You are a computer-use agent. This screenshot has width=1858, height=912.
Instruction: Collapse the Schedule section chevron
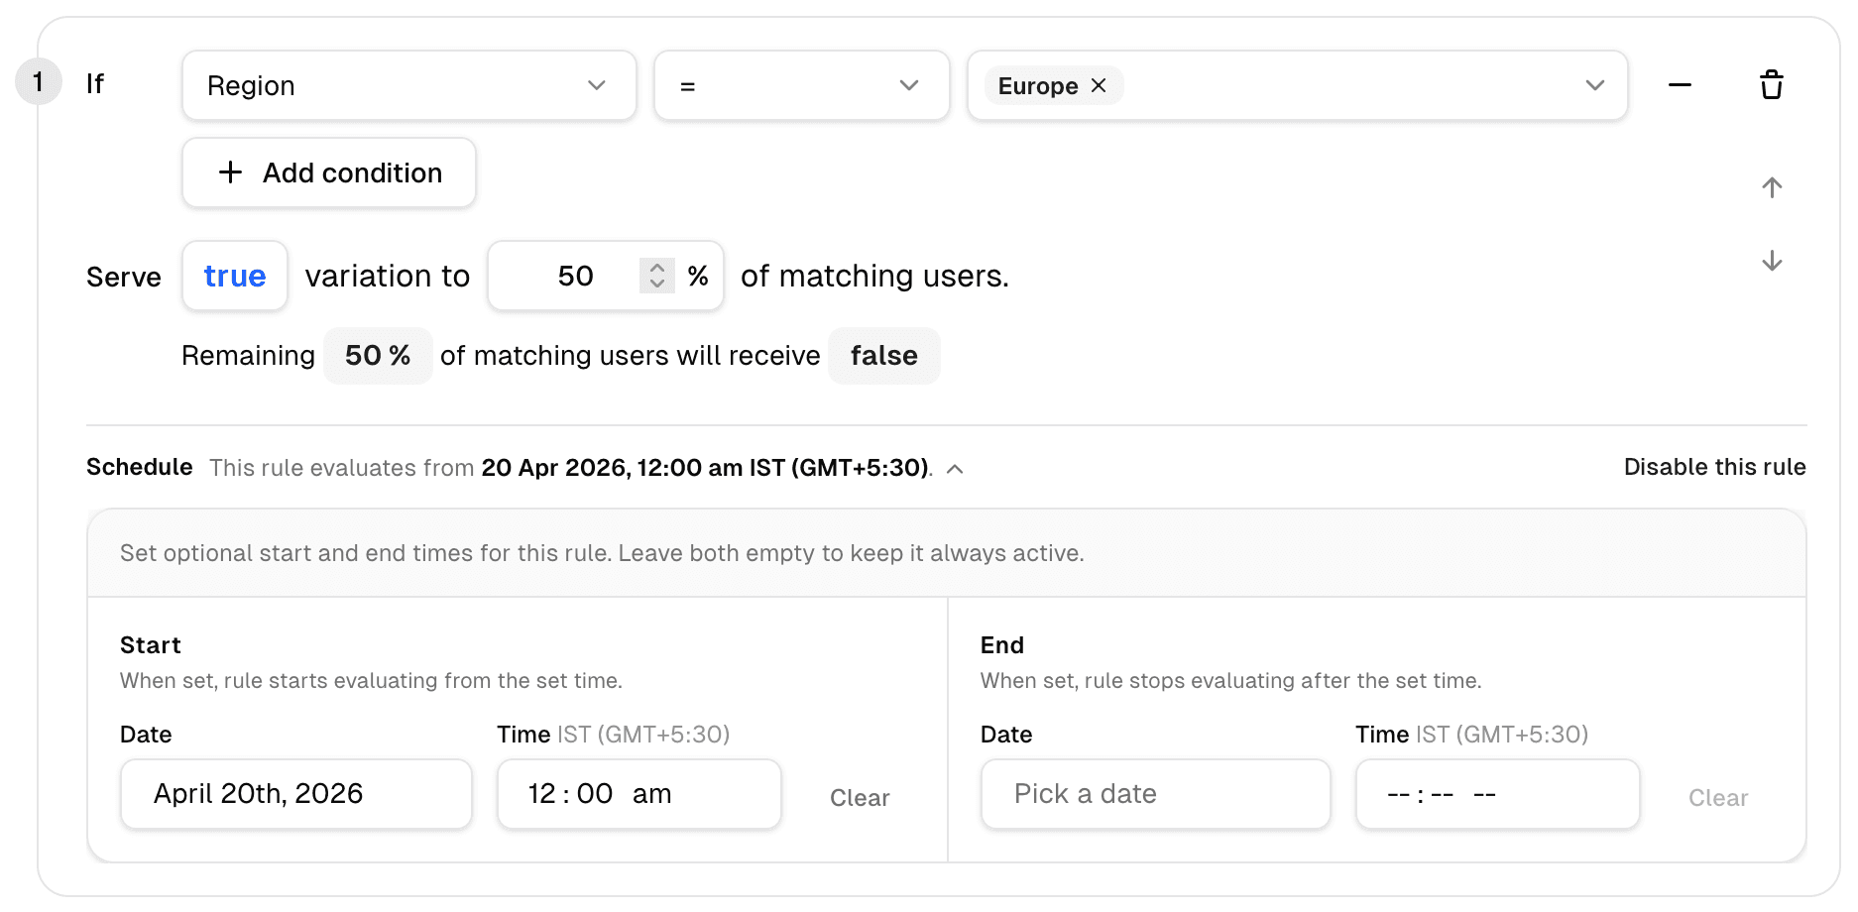click(x=955, y=468)
